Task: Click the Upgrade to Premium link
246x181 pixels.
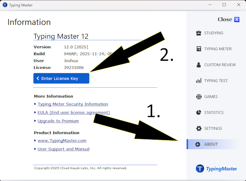Action: coord(58,121)
